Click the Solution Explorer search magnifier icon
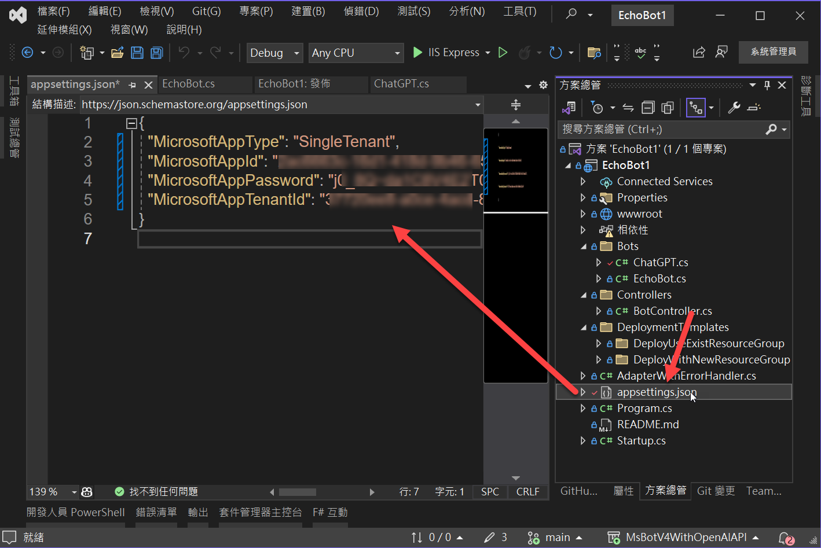Image resolution: width=821 pixels, height=548 pixels. pos(771,129)
